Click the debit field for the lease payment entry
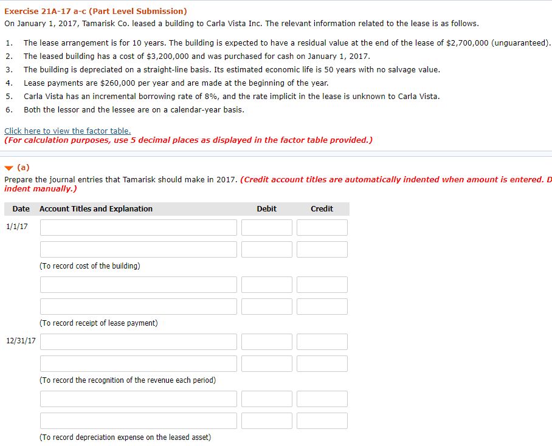This screenshot has width=552, height=446. pyautogui.click(x=266, y=284)
